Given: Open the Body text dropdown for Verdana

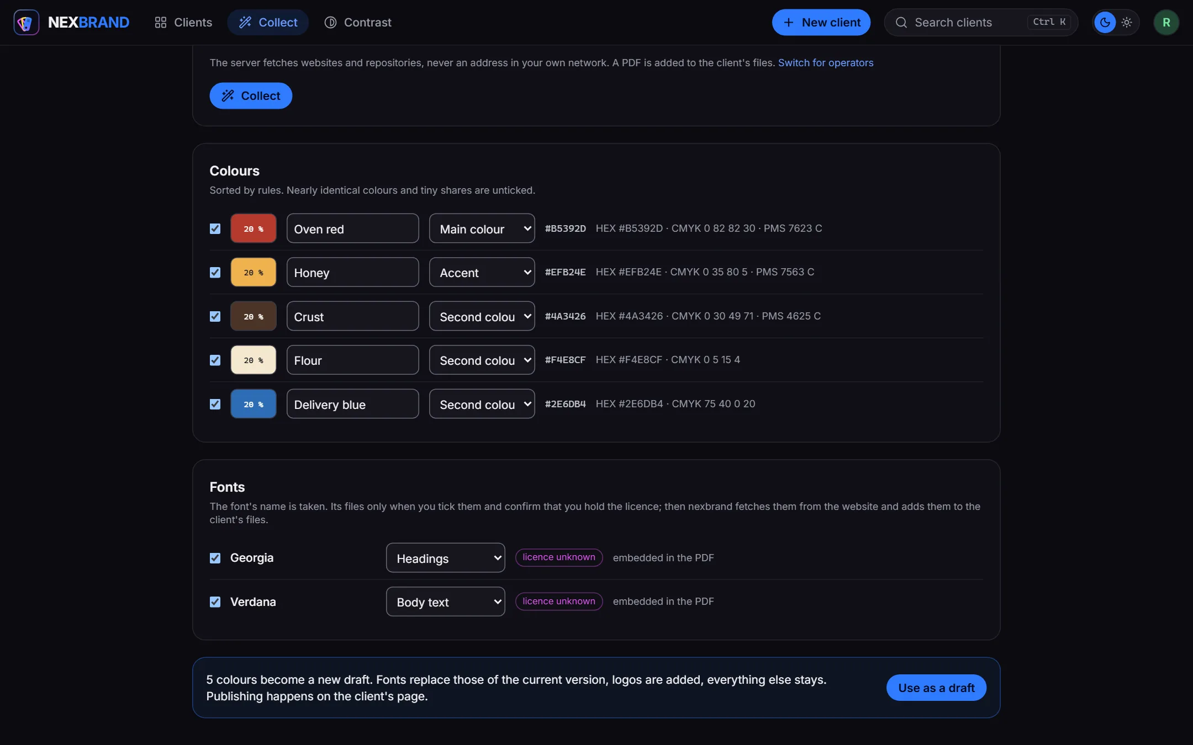Looking at the screenshot, I should [x=445, y=602].
